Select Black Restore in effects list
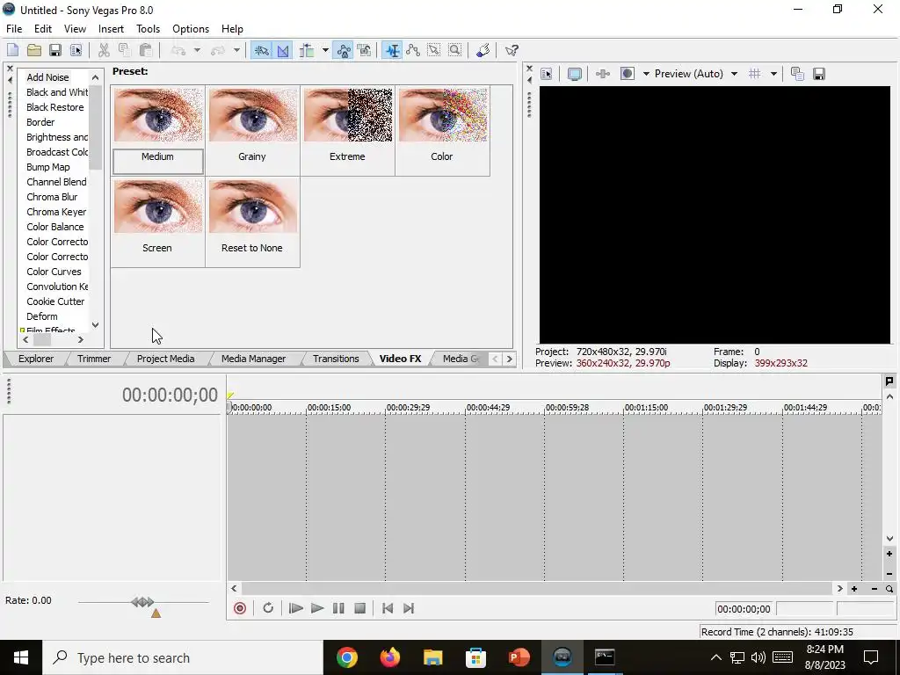 click(x=55, y=107)
